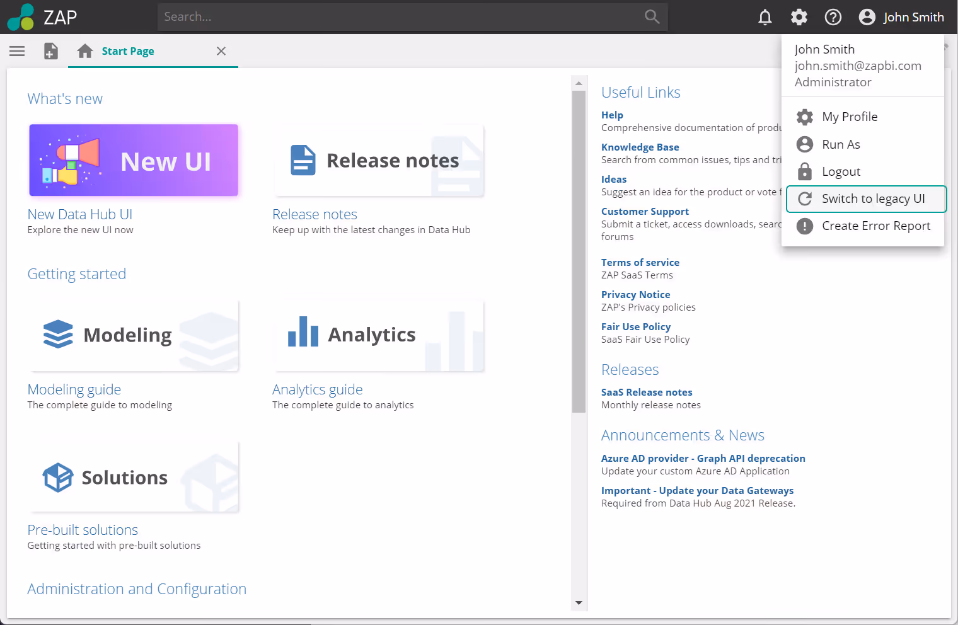Screen dimensions: 958x625
Task: Collapse the John Smith user dropdown
Action: point(901,17)
